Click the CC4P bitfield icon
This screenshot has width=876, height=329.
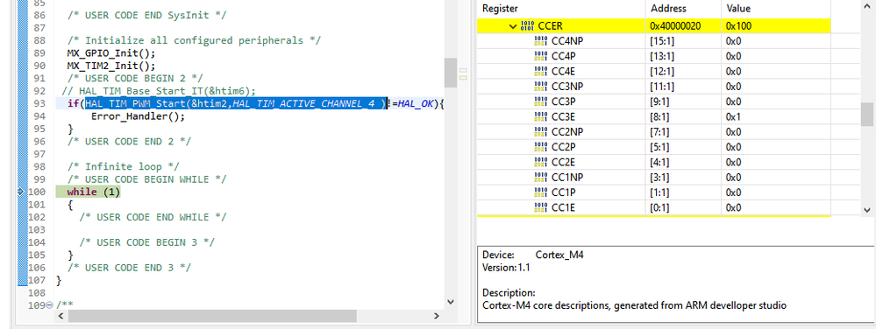click(541, 56)
